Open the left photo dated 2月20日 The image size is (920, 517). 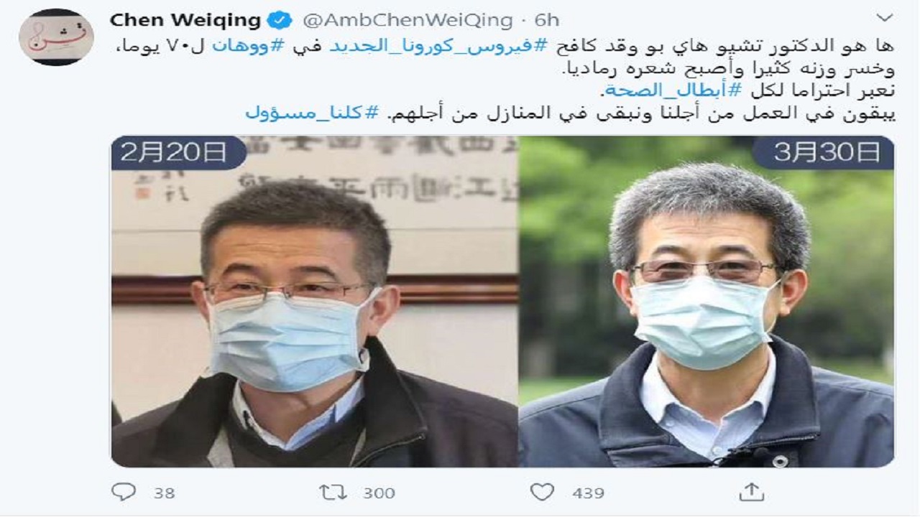[314, 302]
